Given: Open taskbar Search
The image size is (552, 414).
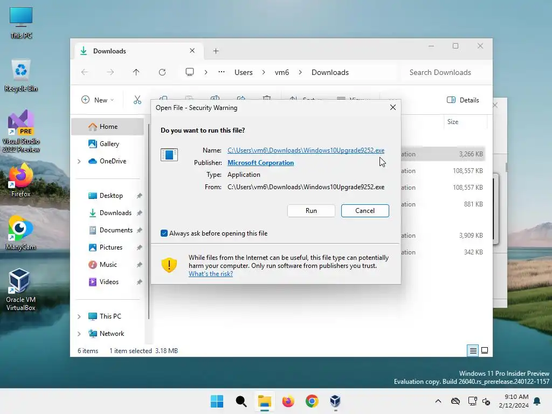Looking at the screenshot, I should click(241, 401).
